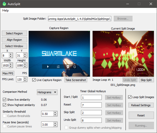This screenshot has width=157, height=133.
Task: Increase the Pause time value
Action: [55, 123]
